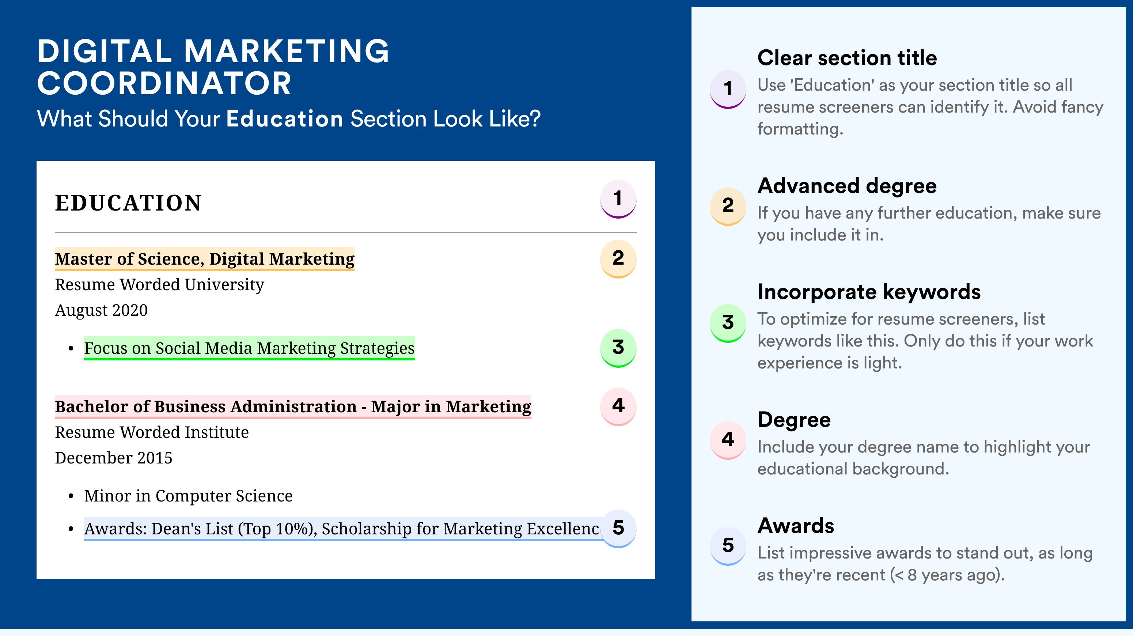1133x636 pixels.
Task: Select 'Bachelor of Business Administration - Major in Marketing'
Action: coord(293,407)
